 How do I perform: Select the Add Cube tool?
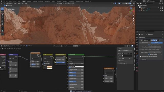click(2, 34)
